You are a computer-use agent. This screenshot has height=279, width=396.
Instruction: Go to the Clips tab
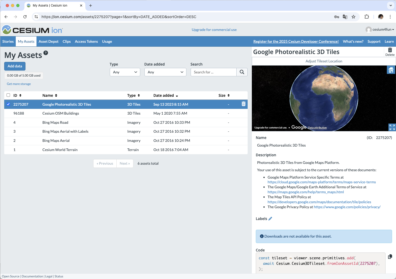pyautogui.click(x=67, y=41)
